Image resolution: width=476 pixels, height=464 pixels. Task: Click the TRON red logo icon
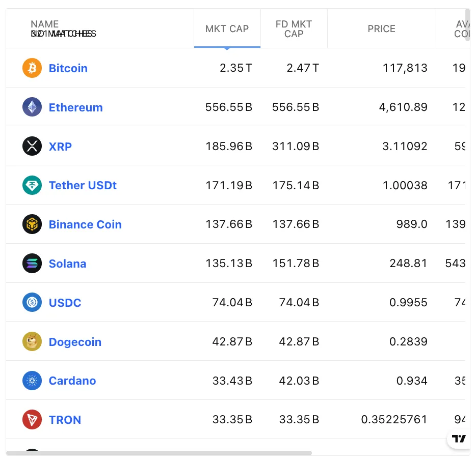pos(32,420)
